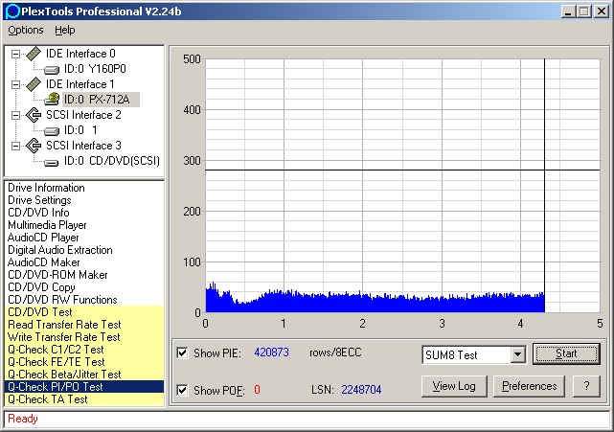Click the CD/DVD(SCSI) drive icon
The width and height of the screenshot is (614, 432).
coord(52,162)
